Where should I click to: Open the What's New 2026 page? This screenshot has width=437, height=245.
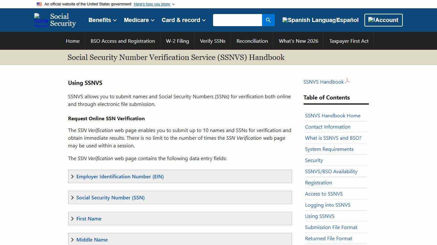[298, 41]
